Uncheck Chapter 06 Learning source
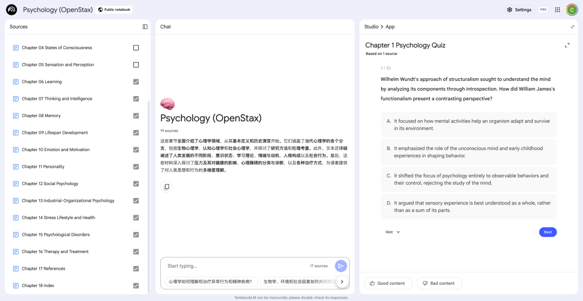The image size is (583, 301). click(x=136, y=82)
